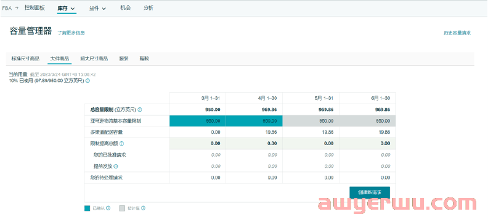Click total capacity 950.00 under 3月 1–31
Image resolution: width=488 pixels, height=222 pixels.
point(213,110)
